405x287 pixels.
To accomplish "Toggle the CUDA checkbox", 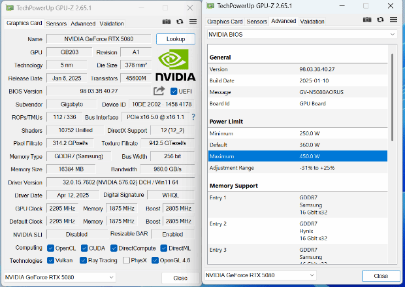I will [x=84, y=248].
